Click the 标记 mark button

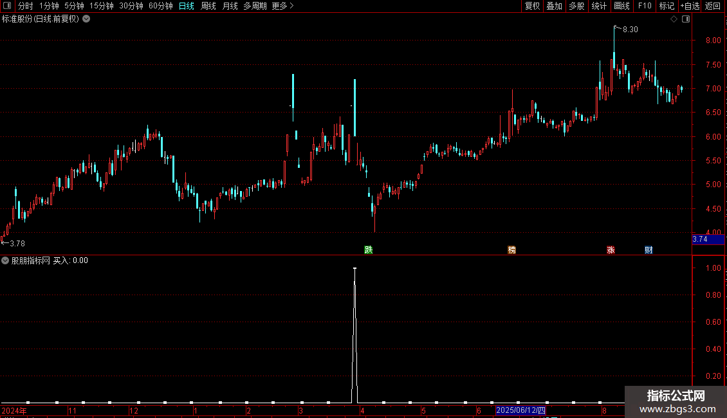pyautogui.click(x=667, y=6)
